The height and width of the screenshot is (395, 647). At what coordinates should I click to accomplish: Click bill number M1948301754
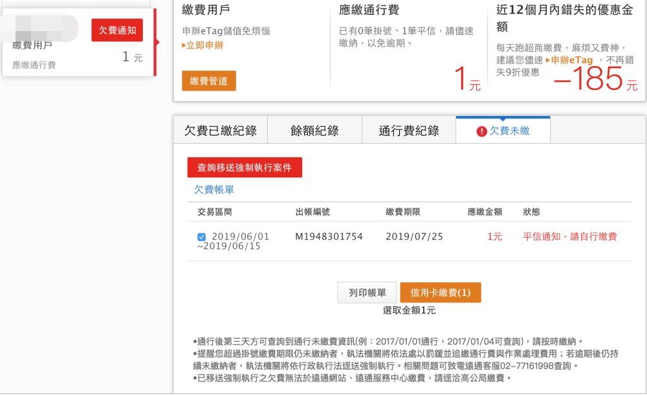[x=329, y=236]
